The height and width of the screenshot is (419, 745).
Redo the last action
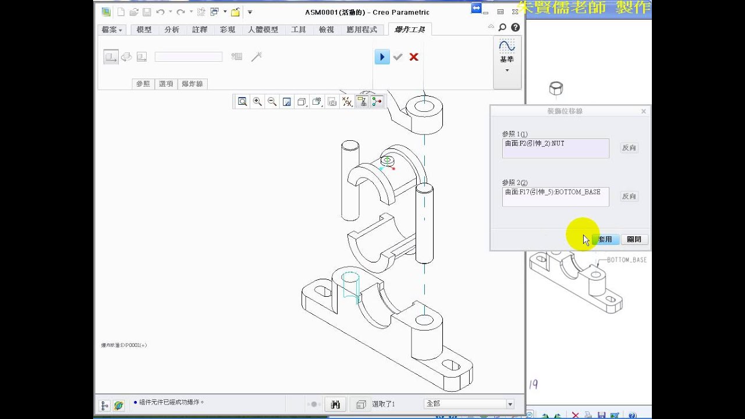[x=180, y=12]
